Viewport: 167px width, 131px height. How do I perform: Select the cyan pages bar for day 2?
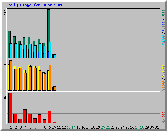click(16, 50)
